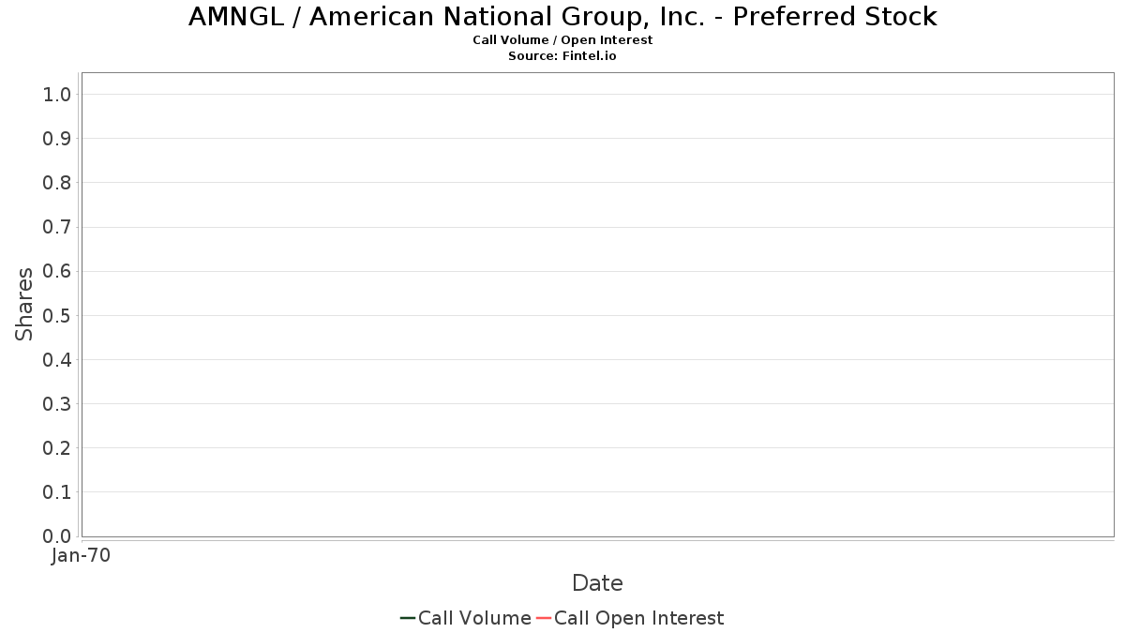Click the Call Open Interest legend label
This screenshot has height=633, width=1125.
638,618
